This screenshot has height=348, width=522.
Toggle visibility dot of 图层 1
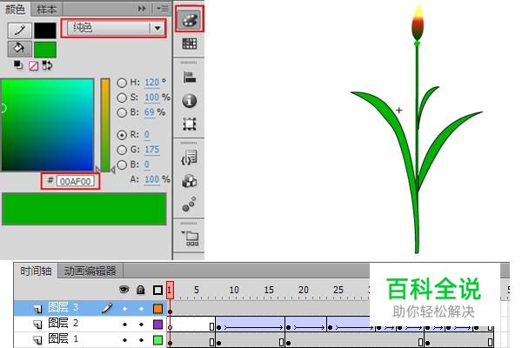click(124, 340)
